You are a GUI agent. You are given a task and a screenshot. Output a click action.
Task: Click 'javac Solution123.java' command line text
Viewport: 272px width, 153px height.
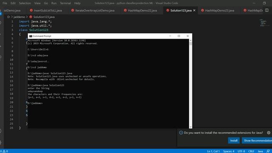(x=58, y=73)
